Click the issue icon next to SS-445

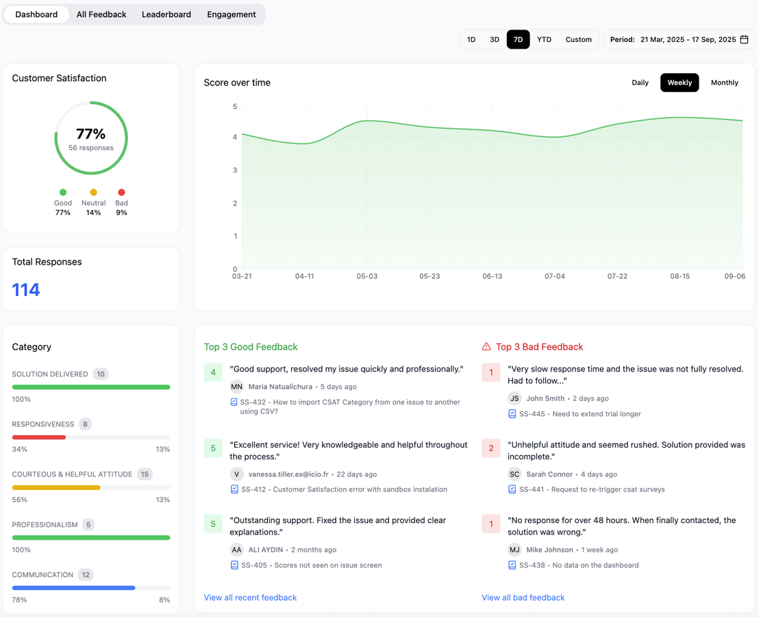tap(512, 413)
